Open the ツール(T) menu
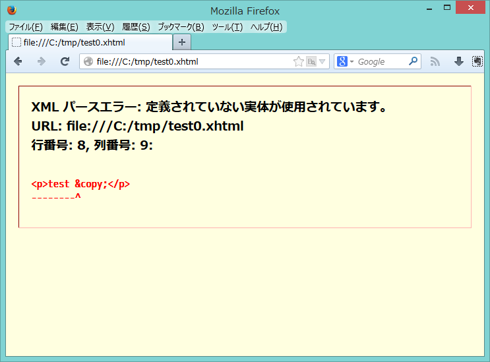Screen dimensions: 490x362 [227, 27]
